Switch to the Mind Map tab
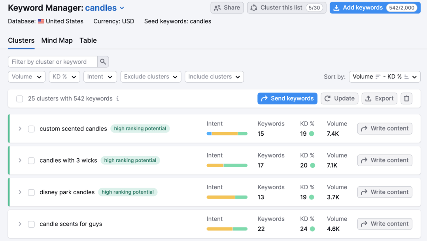The image size is (427, 241). pos(57,40)
